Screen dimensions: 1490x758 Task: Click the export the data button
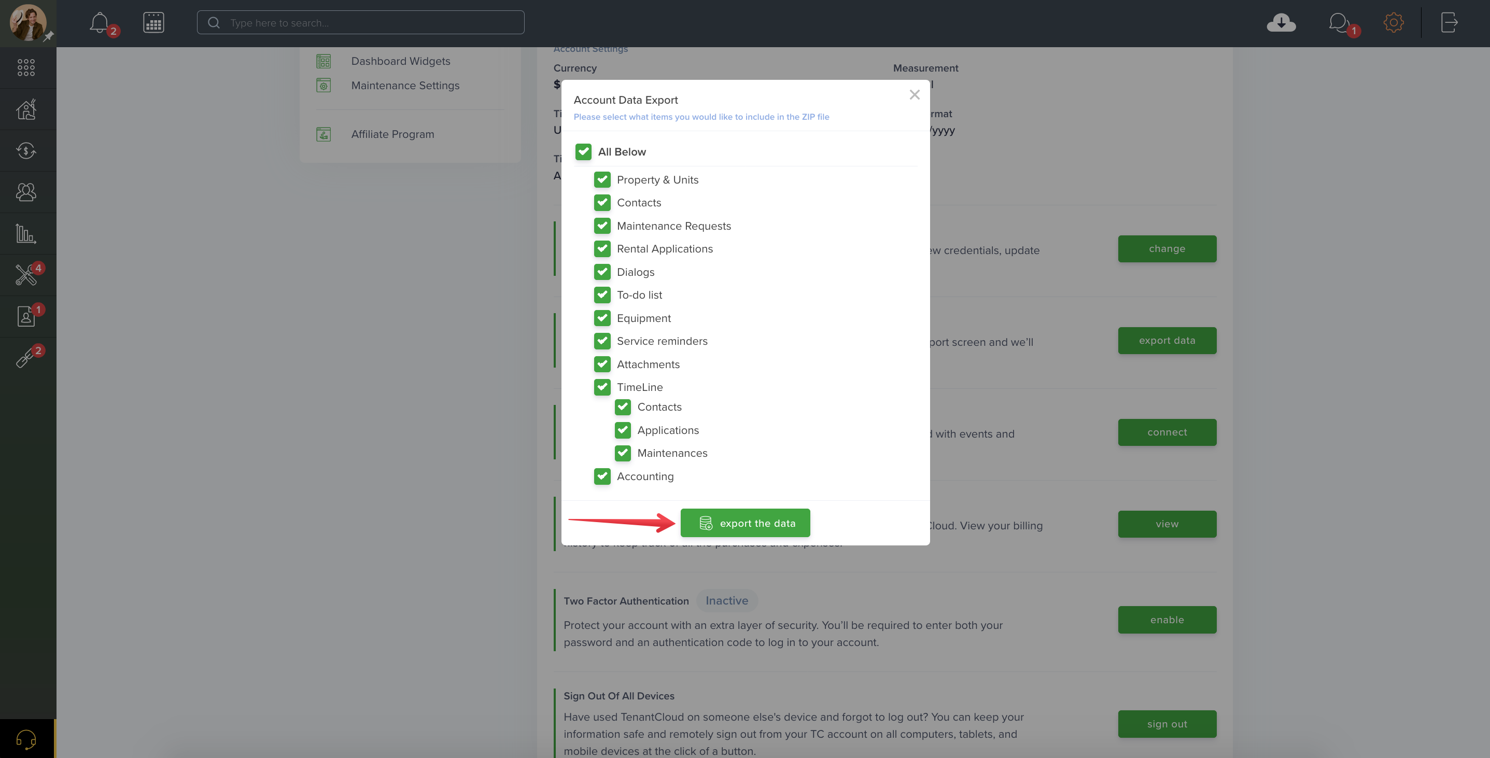[x=745, y=523]
